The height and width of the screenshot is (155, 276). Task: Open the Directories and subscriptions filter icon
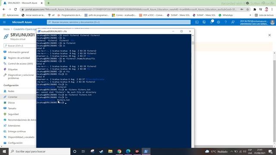tap(204, 22)
